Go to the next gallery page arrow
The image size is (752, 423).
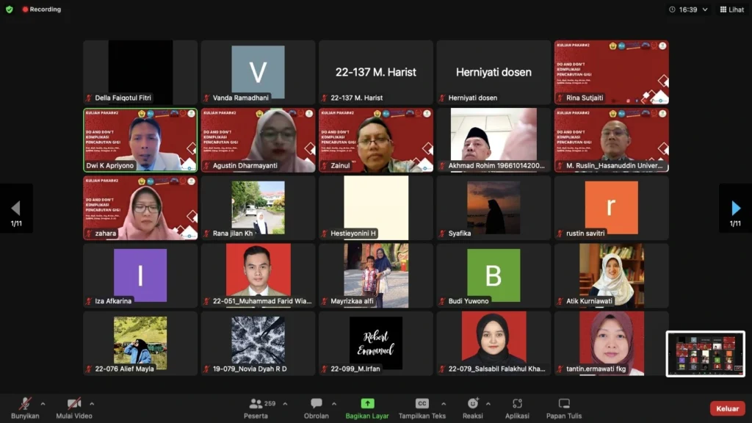[x=736, y=208]
